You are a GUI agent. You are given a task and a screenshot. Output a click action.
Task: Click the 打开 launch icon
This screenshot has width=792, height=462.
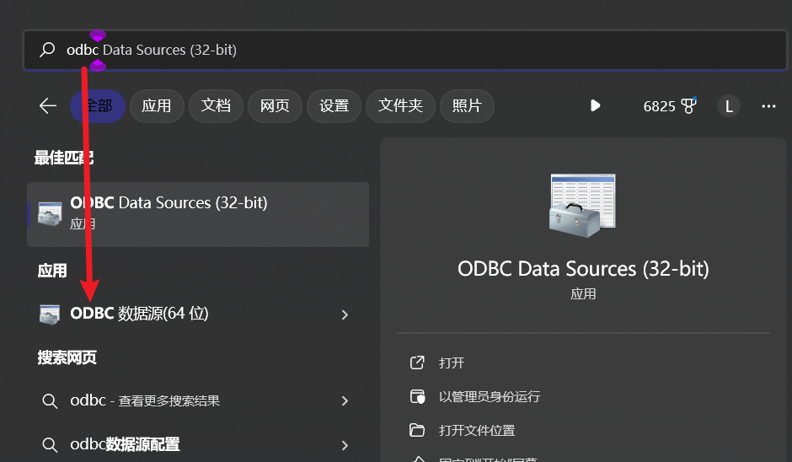417,363
